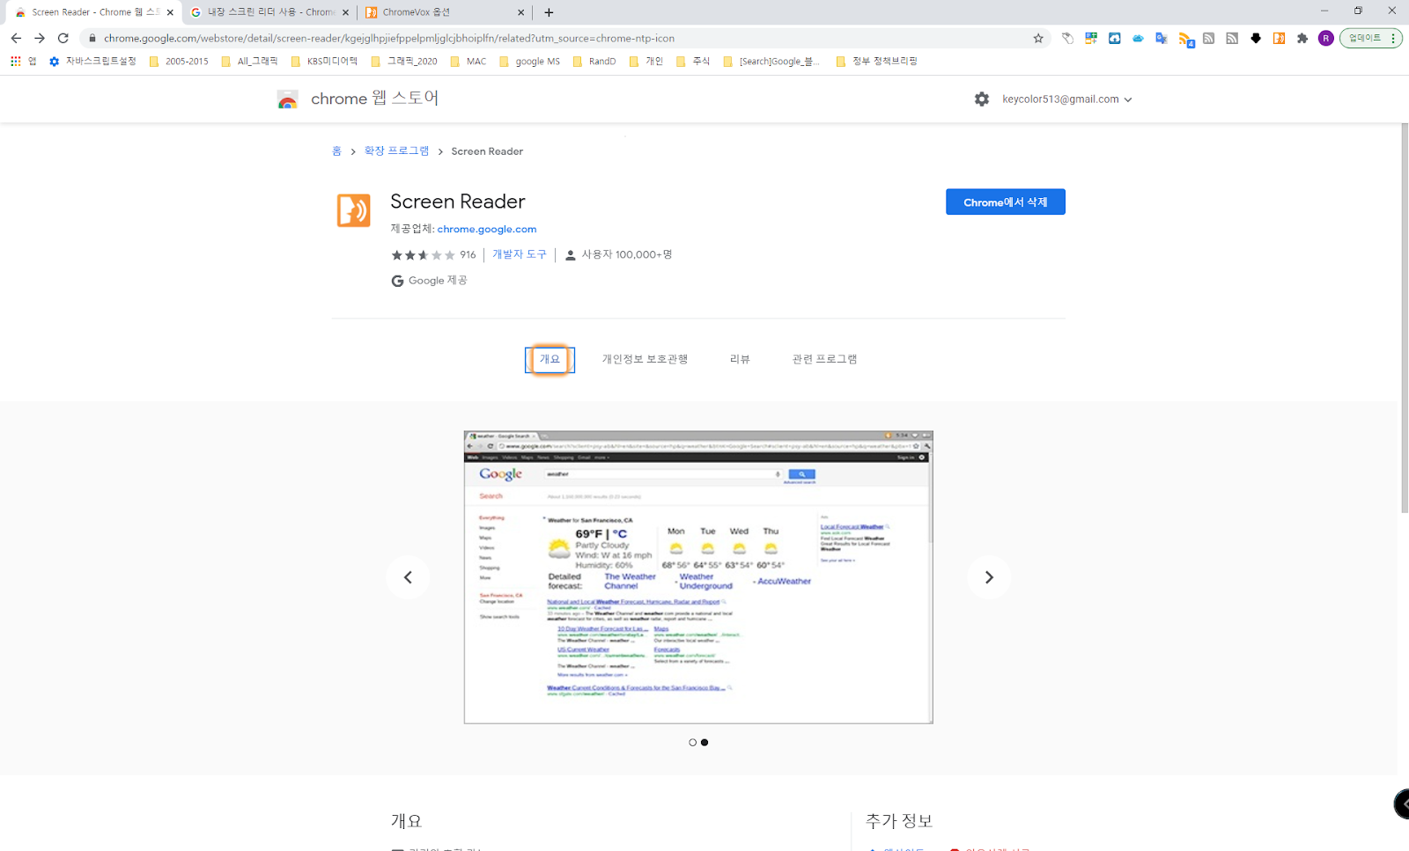This screenshot has width=1409, height=851.
Task: Click the address bar URL field
Action: click(x=564, y=38)
